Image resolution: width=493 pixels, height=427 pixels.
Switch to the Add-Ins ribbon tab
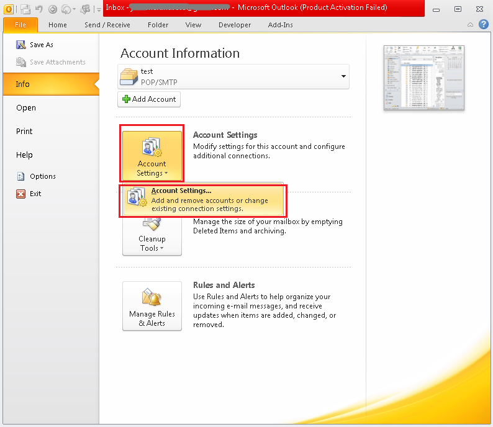280,25
